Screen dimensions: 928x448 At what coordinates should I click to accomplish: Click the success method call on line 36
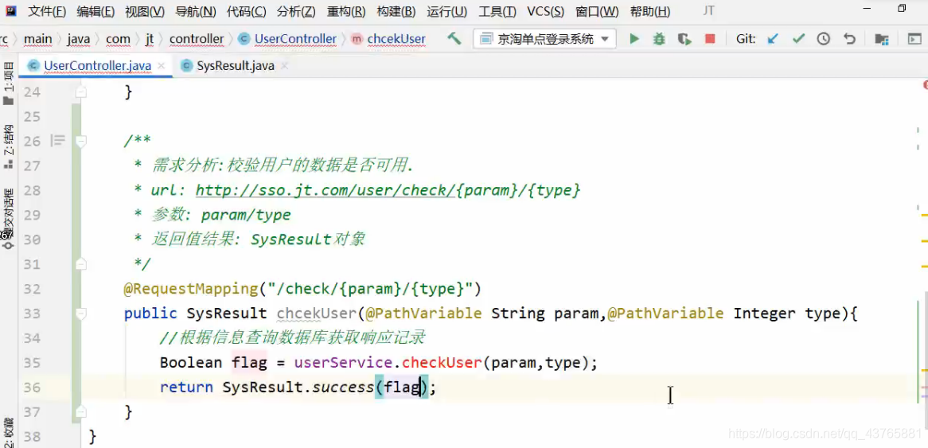coord(343,388)
